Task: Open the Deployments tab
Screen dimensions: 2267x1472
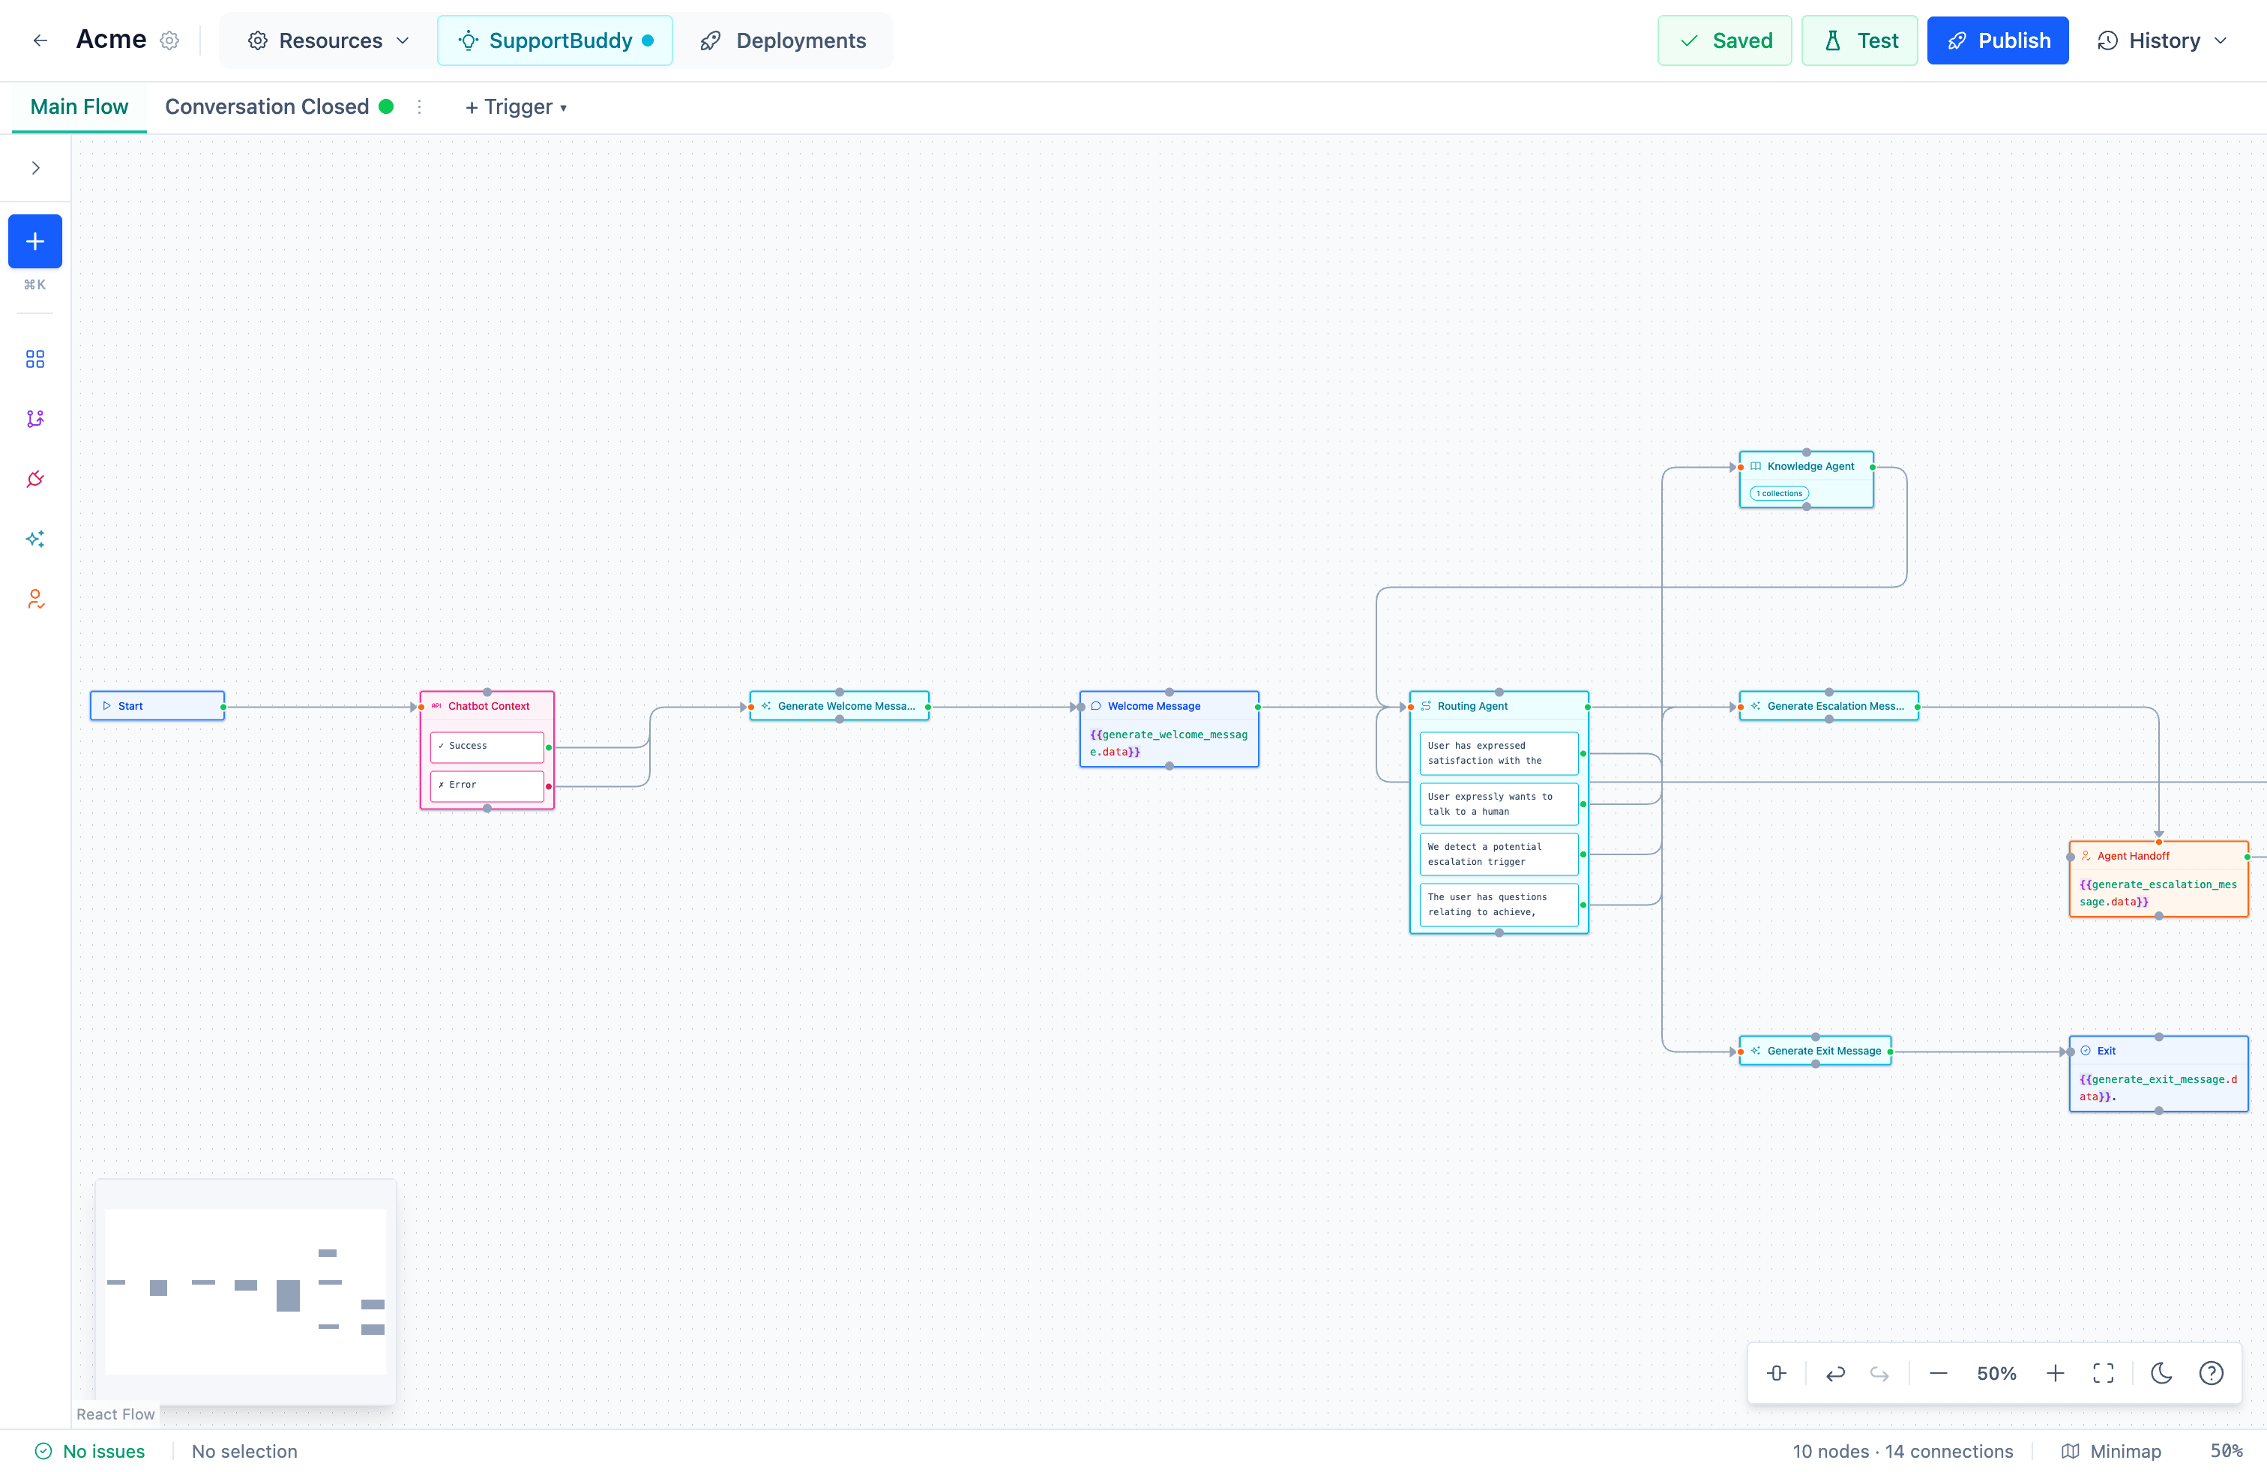Action: click(x=784, y=41)
